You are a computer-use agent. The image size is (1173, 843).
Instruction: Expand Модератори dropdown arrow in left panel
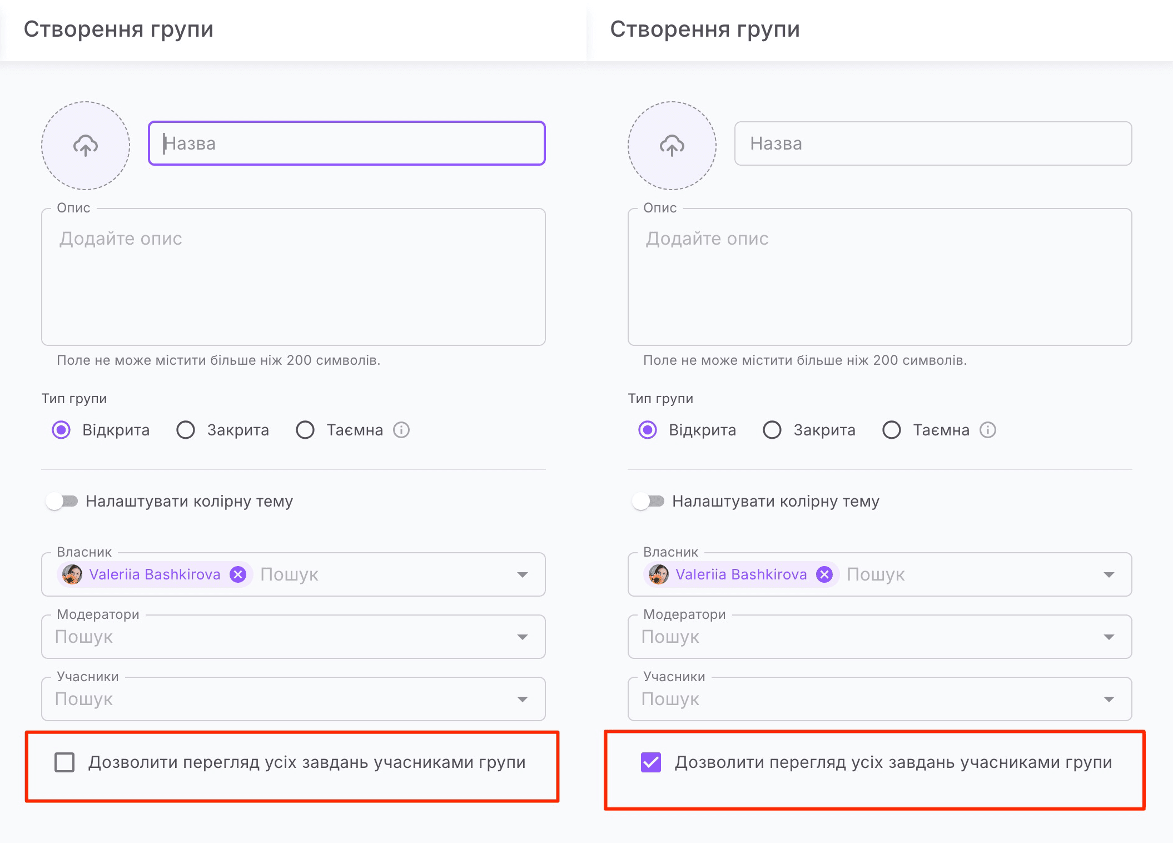(523, 637)
